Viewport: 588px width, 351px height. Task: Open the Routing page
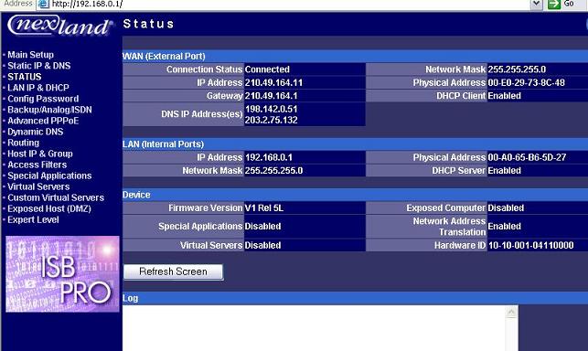23,143
